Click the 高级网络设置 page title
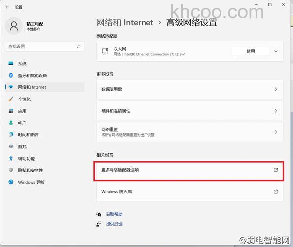This screenshot has width=293, height=247. point(191,22)
